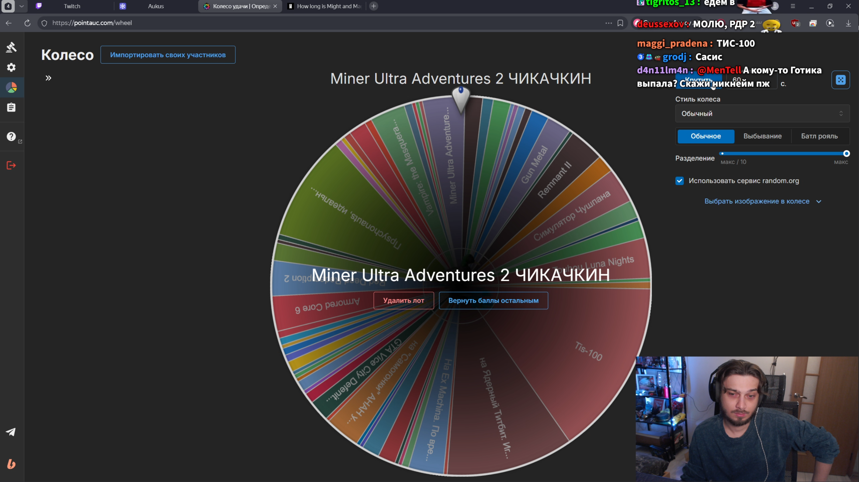
Task: Select the Обычное wheel mode
Action: pyautogui.click(x=706, y=136)
